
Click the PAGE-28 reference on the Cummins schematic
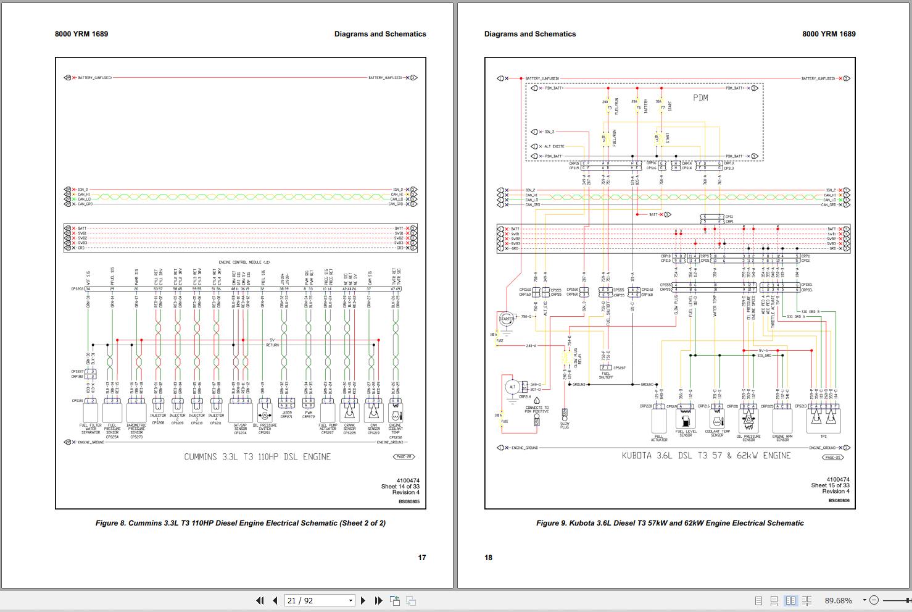coord(404,457)
